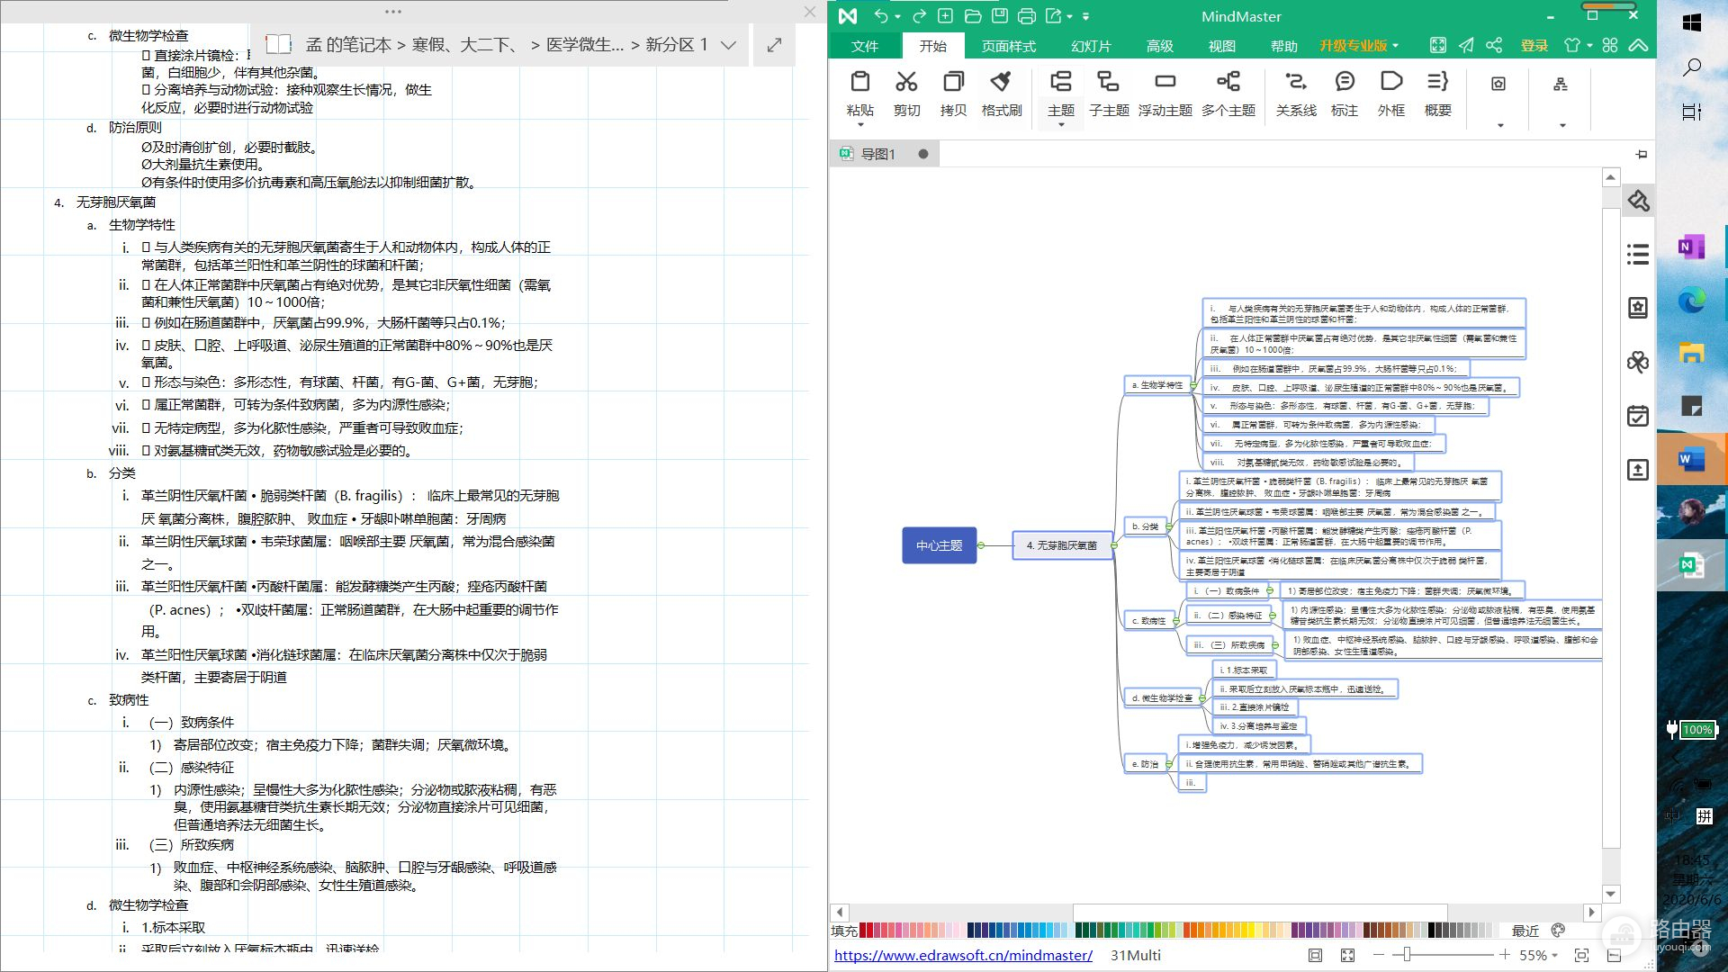Insert a Relationship line (关系线)
This screenshot has height=972, width=1728.
point(1295,83)
